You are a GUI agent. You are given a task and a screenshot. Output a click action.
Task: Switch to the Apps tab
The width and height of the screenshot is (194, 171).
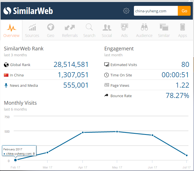183,30
